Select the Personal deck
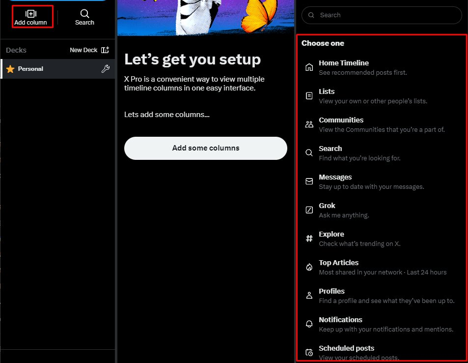This screenshot has height=363, width=468. [x=58, y=69]
